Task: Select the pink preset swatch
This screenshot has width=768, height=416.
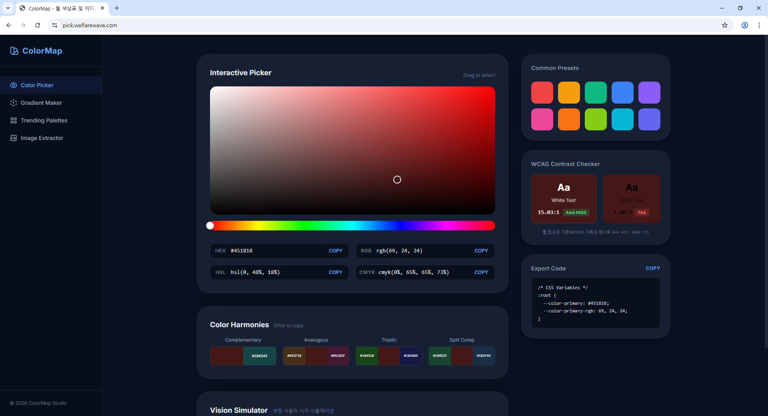Action: [542, 120]
